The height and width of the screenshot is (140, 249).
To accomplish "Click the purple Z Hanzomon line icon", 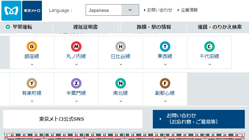I will [76, 83].
